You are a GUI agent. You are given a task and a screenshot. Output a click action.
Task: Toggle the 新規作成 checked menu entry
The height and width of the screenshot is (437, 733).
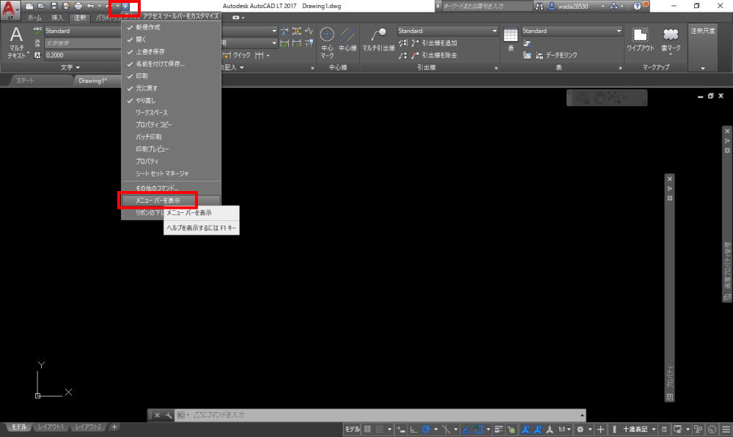click(x=171, y=28)
